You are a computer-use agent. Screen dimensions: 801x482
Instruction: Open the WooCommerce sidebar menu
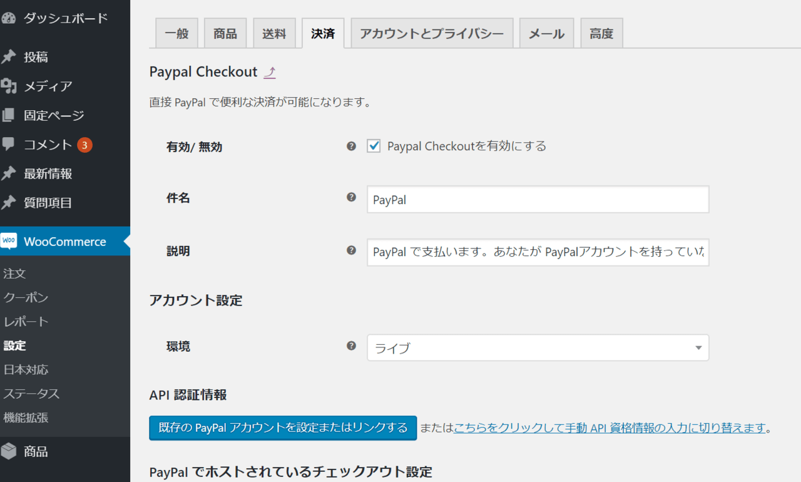(x=65, y=241)
